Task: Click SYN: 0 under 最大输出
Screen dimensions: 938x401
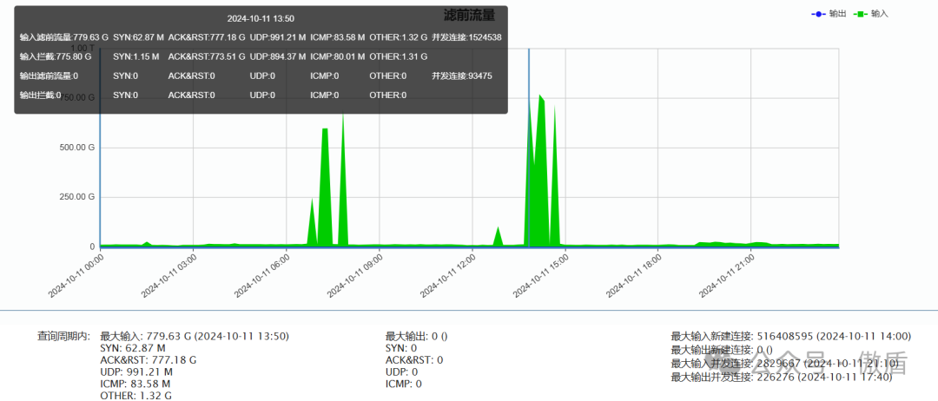Action: (x=400, y=348)
